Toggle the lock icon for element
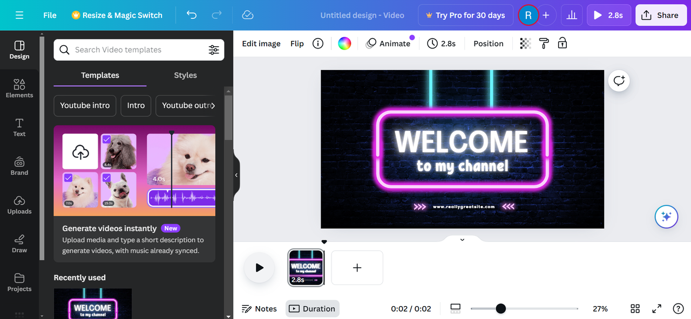The image size is (691, 319). pos(563,44)
